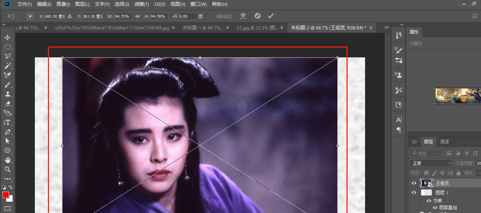Viewport: 481px width, 213px height.
Task: Select the Pen tool
Action: coord(7,132)
